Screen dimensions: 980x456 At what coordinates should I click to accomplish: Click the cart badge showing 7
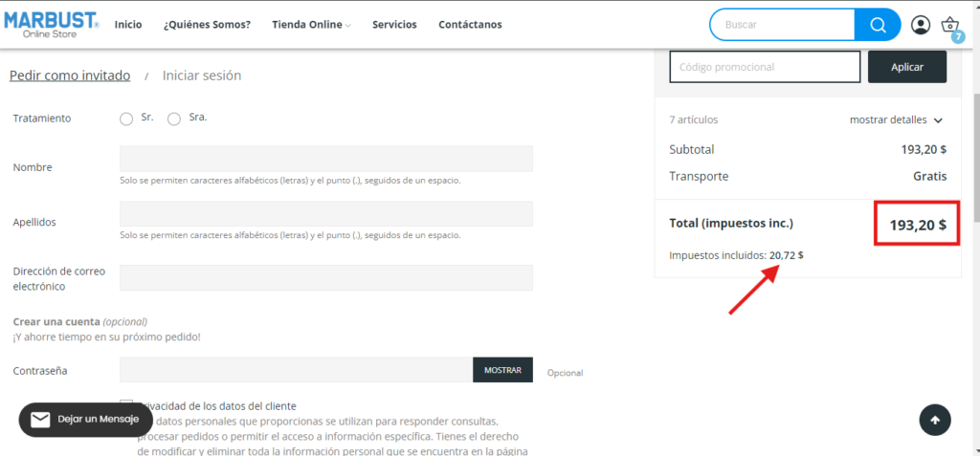[958, 37]
